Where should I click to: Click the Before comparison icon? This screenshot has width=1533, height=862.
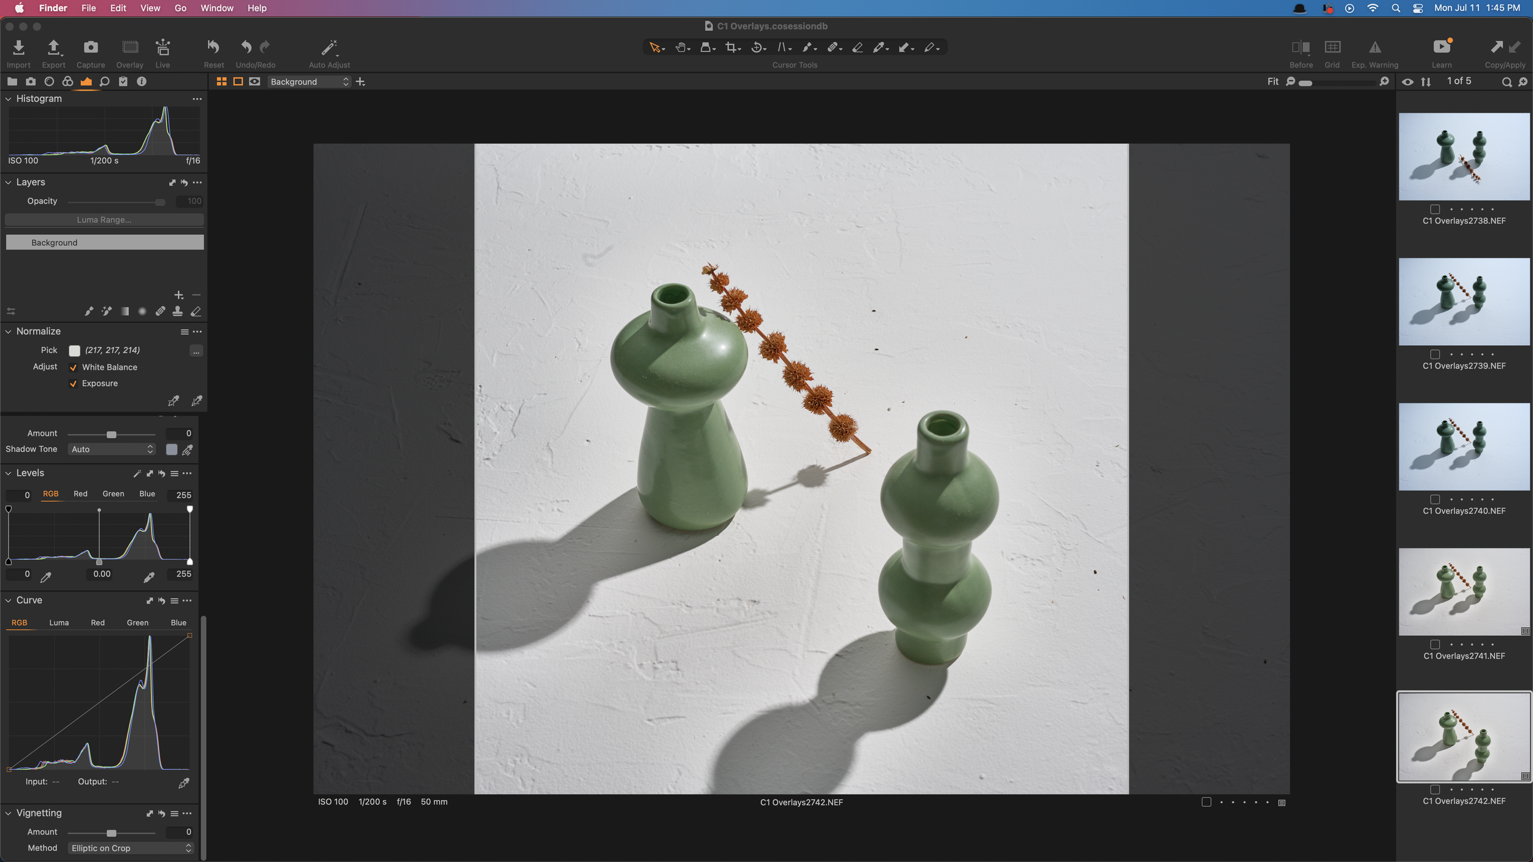click(x=1301, y=48)
